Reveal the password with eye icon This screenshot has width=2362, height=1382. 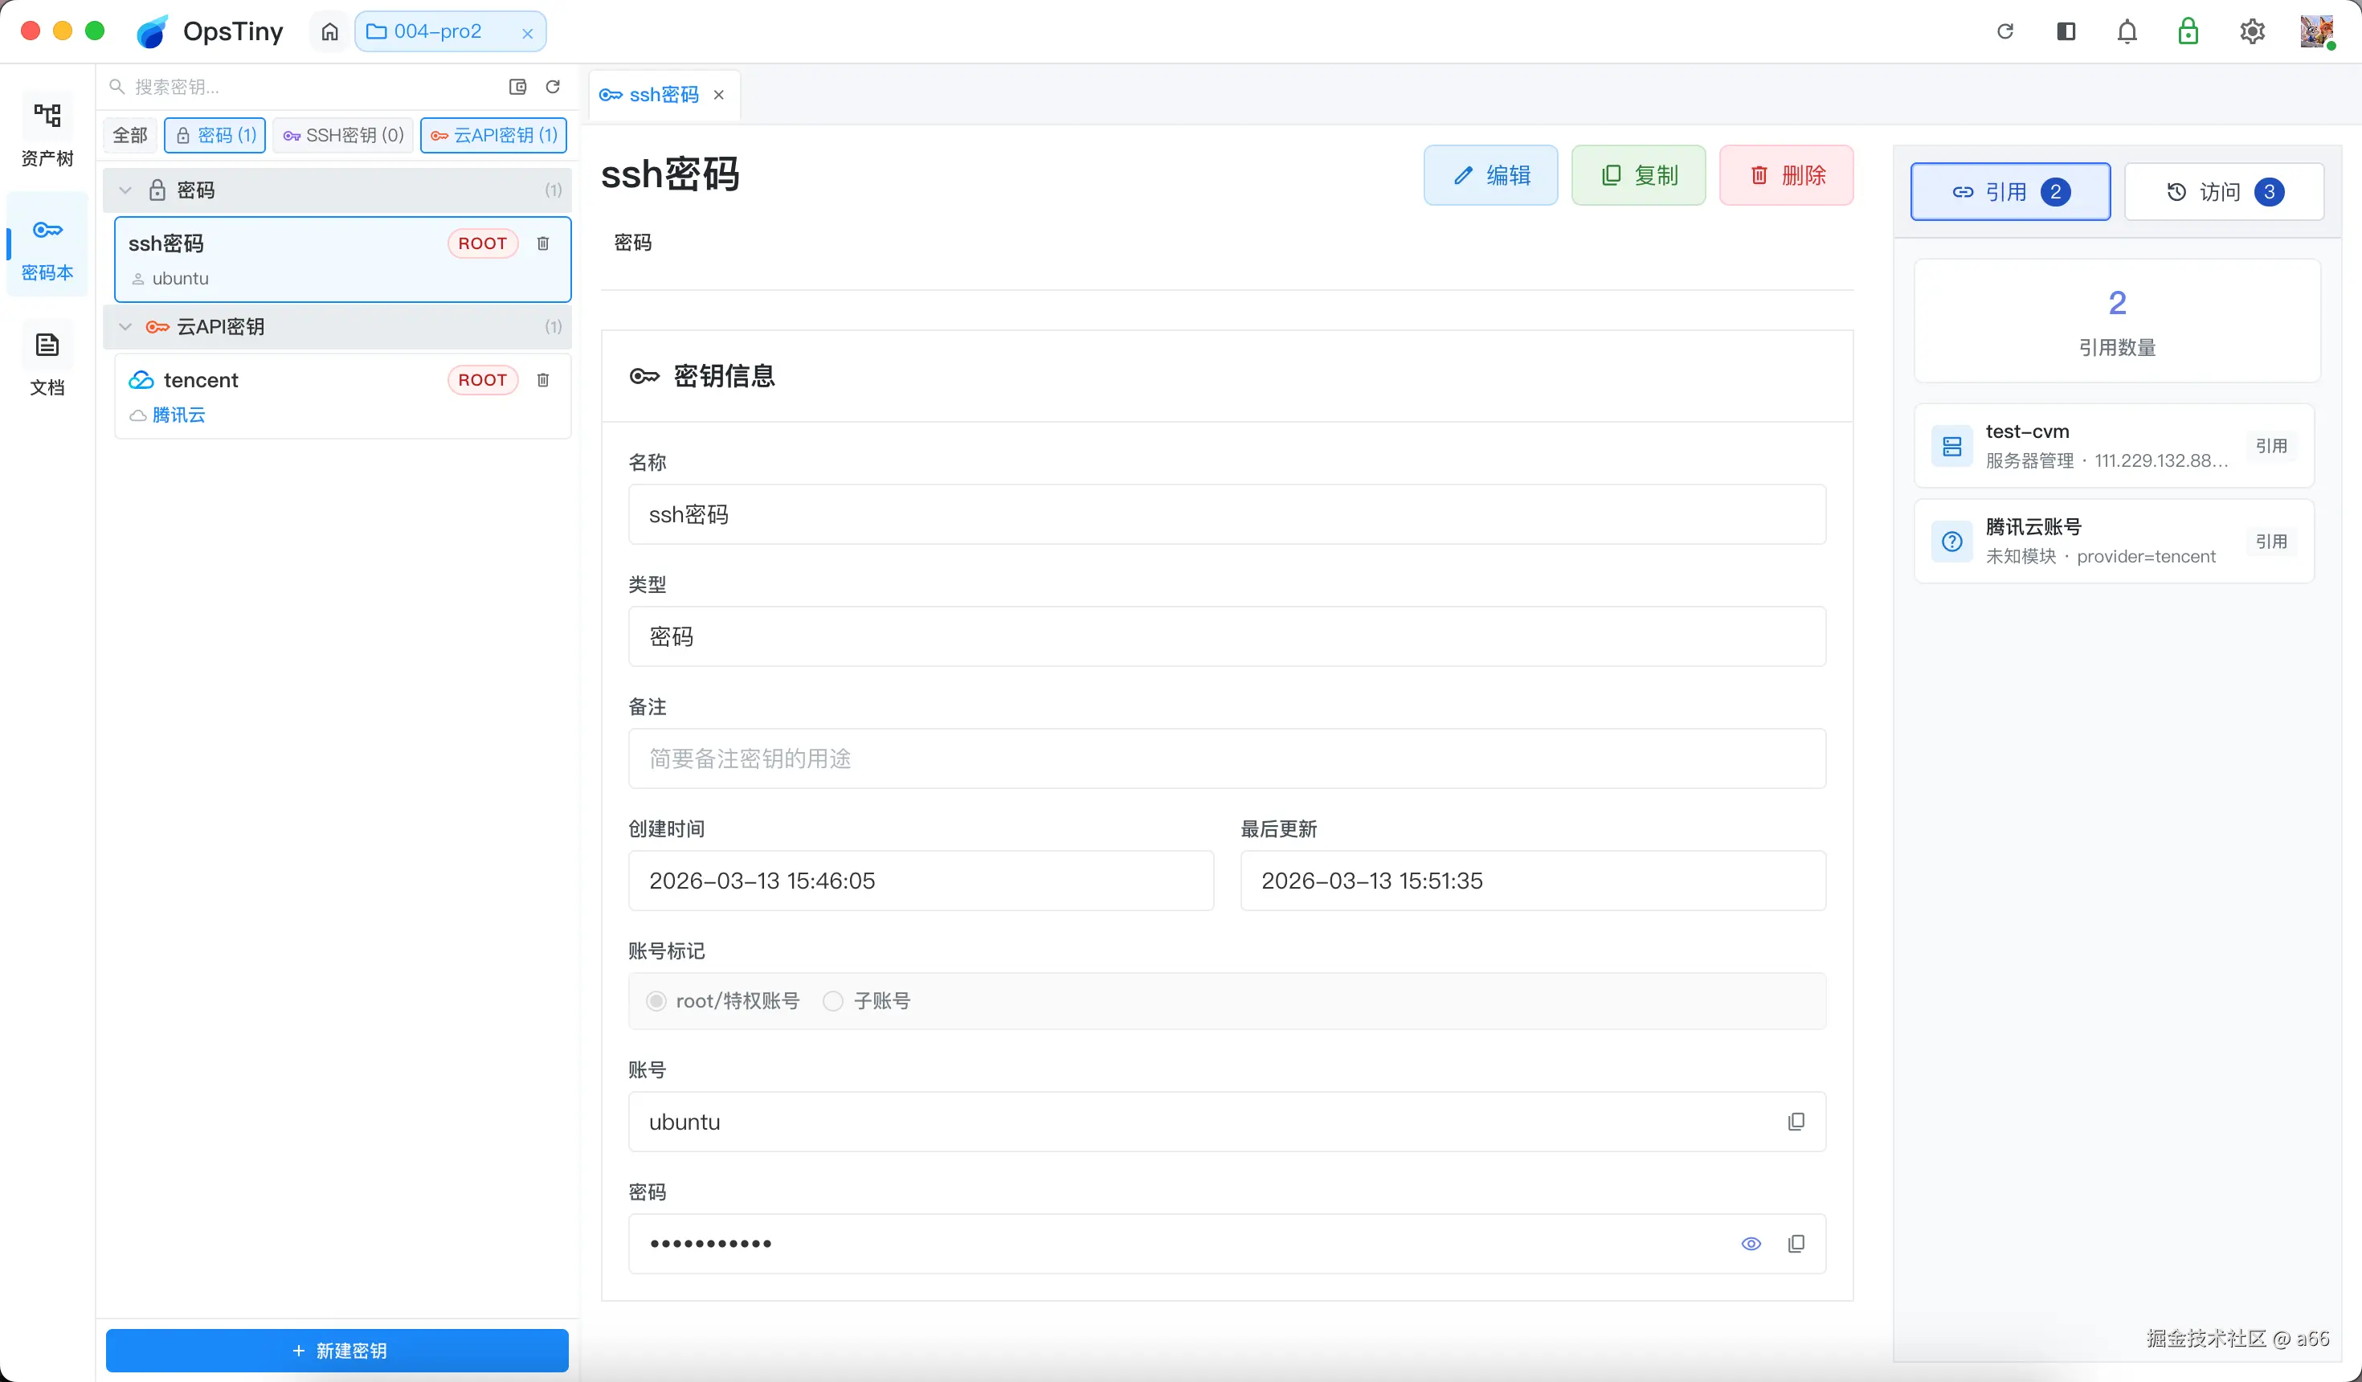click(x=1750, y=1243)
